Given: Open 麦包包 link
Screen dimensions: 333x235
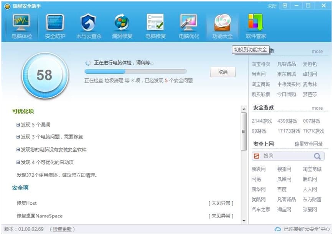Looking at the screenshot, I should tap(310, 64).
